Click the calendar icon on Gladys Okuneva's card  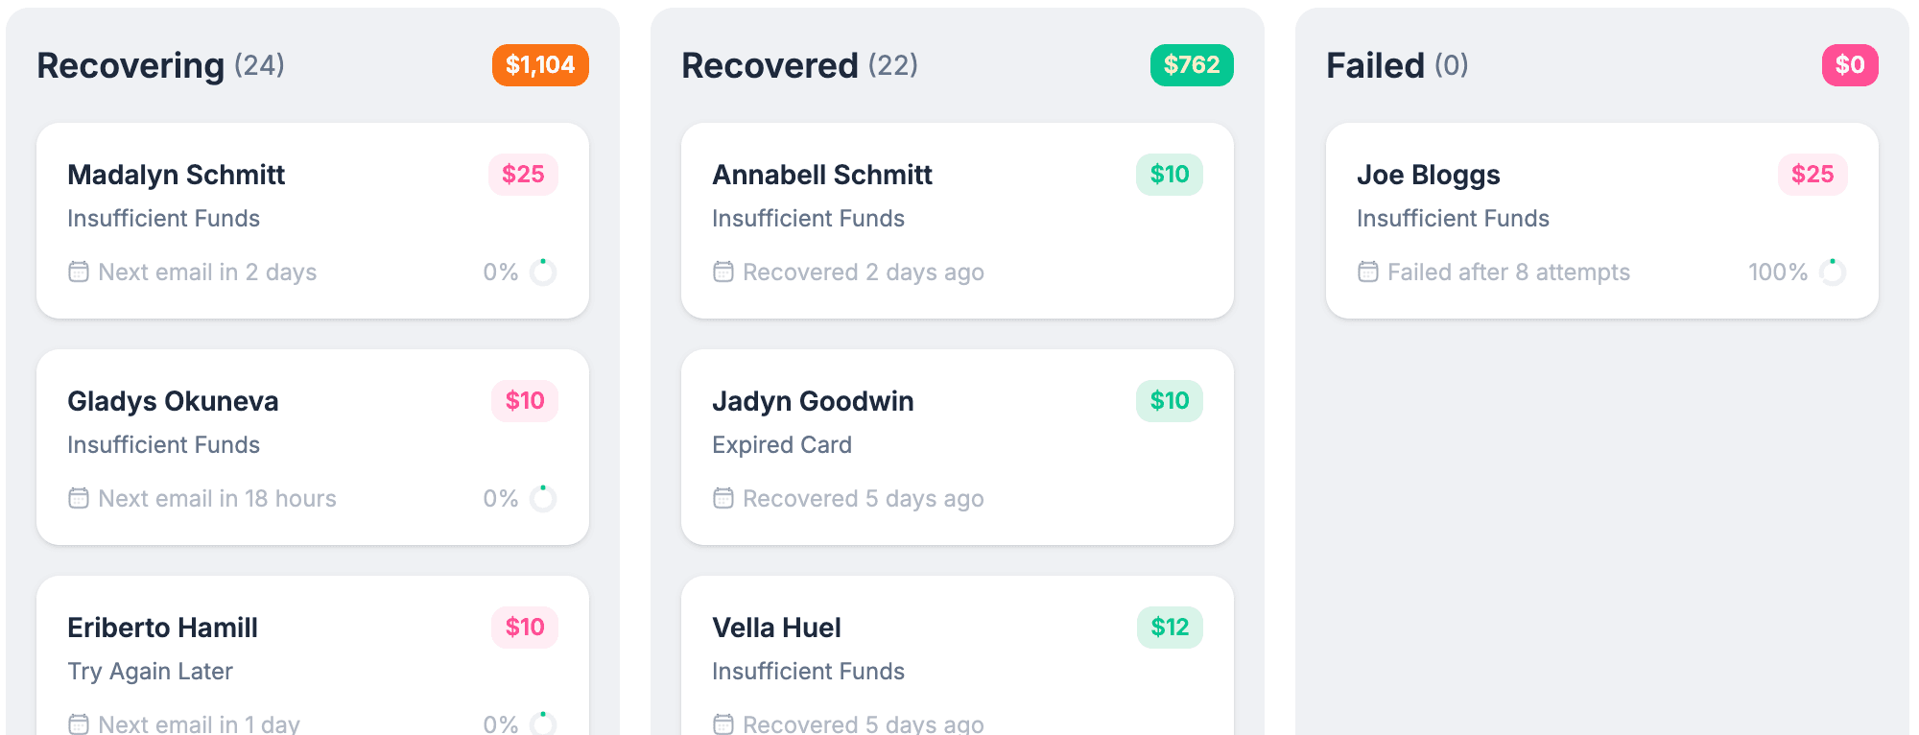click(x=79, y=498)
